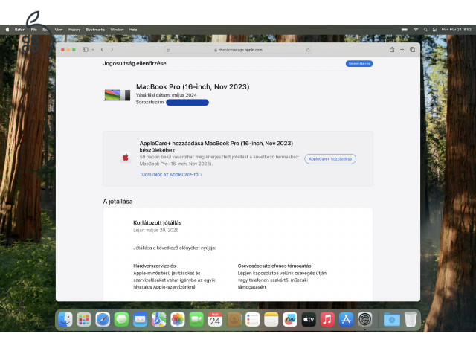Viewport: 476px width, 357px height.
Task: Open Notes from the Dock
Action: click(271, 319)
